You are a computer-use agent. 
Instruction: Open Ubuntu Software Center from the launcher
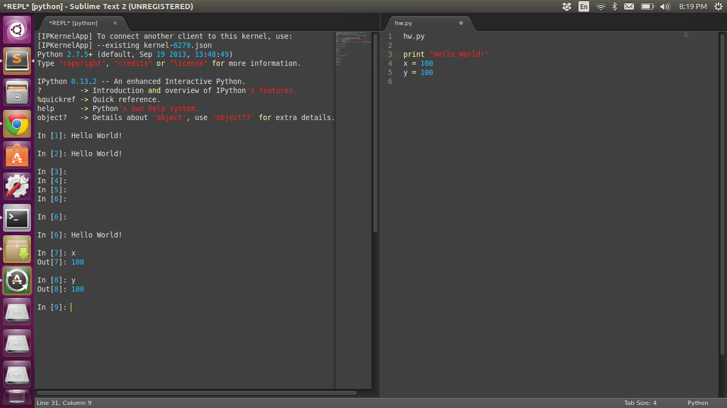click(18, 155)
